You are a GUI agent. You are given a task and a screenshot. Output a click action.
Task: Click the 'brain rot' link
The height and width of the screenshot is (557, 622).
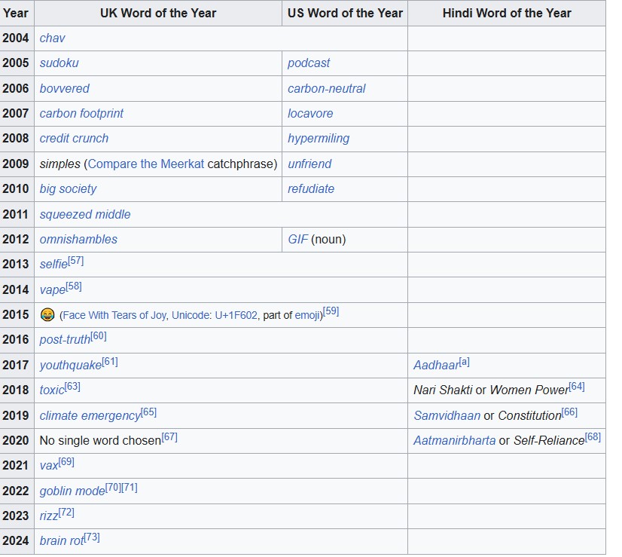tap(62, 541)
